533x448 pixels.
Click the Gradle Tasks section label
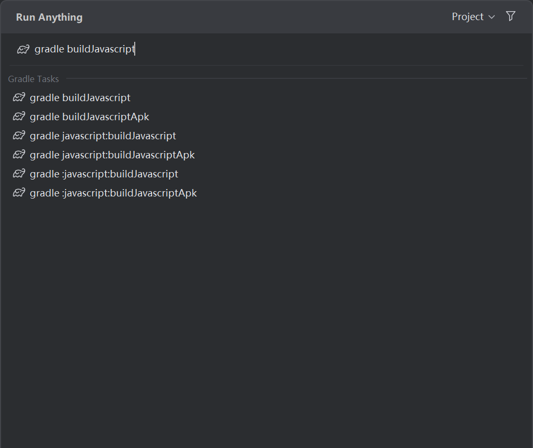point(33,79)
